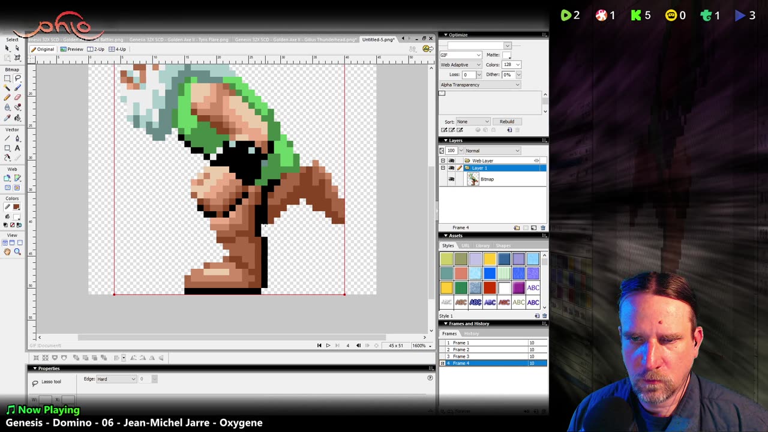The width and height of the screenshot is (768, 432).
Task: Collapse the Optimize panel
Action: click(446, 35)
